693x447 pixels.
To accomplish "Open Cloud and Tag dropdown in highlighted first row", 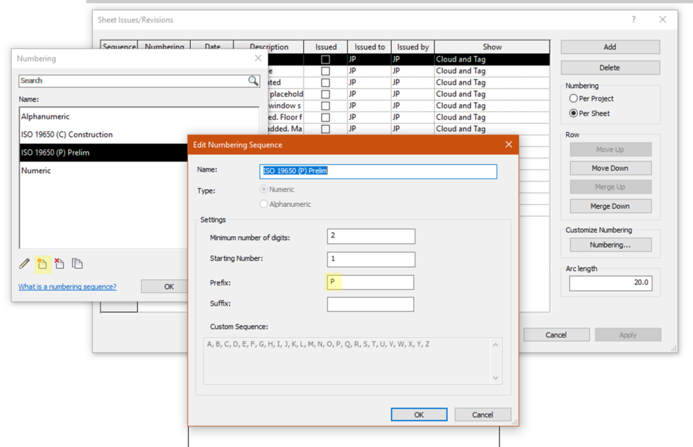I will [492, 60].
